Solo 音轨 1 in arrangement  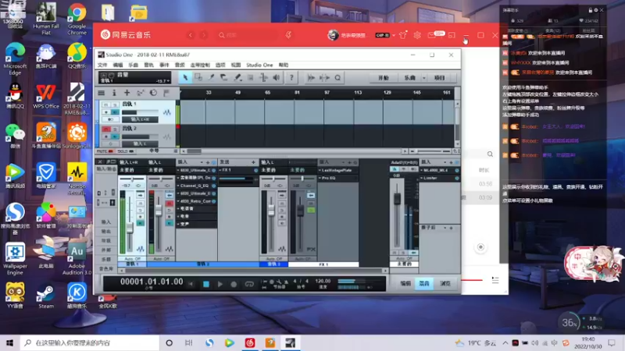pyautogui.click(x=115, y=105)
